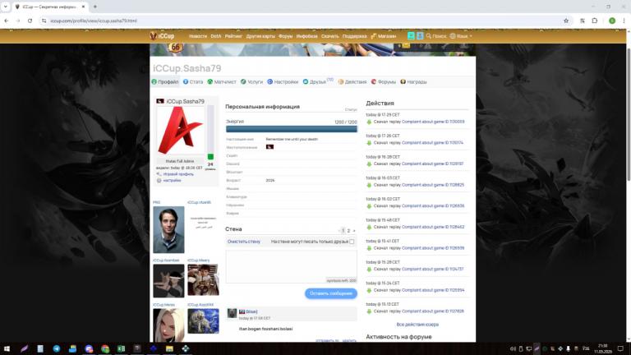Click the first teal square header icon

(411, 36)
